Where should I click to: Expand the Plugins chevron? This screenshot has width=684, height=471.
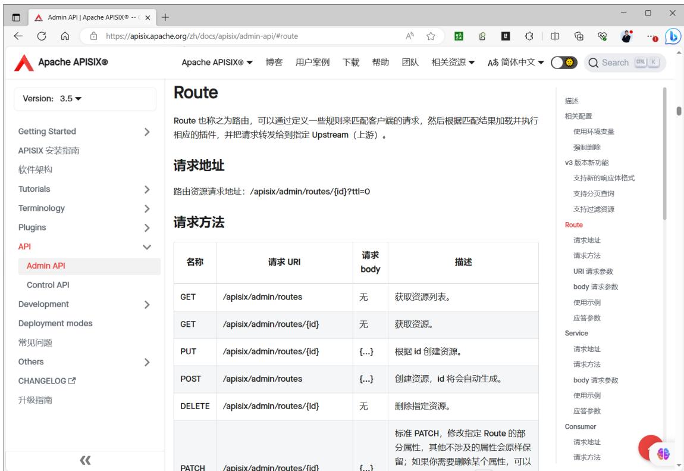[x=147, y=228]
